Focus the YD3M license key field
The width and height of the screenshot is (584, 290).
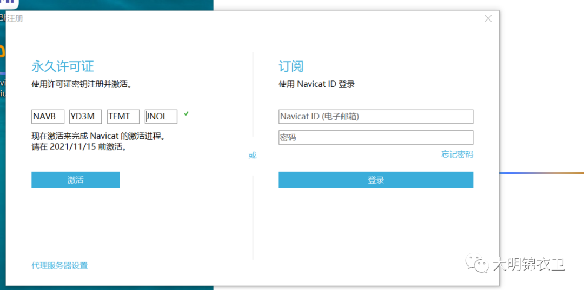click(x=85, y=116)
